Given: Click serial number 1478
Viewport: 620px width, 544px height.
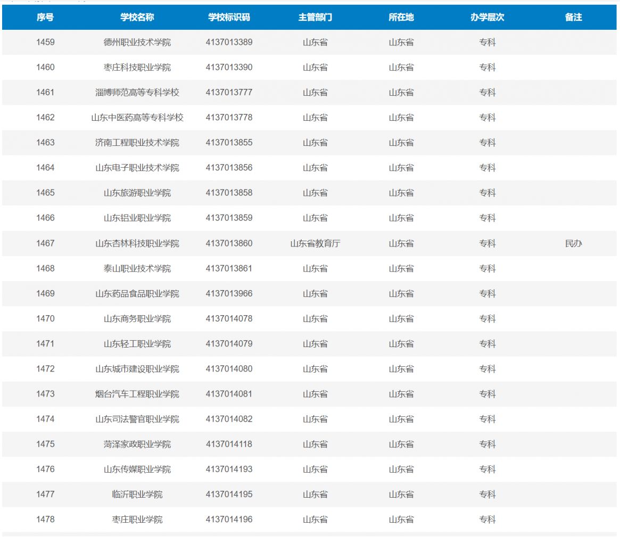Looking at the screenshot, I should tap(45, 520).
